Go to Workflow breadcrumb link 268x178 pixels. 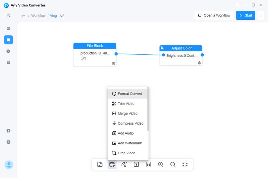pyautogui.click(x=38, y=16)
